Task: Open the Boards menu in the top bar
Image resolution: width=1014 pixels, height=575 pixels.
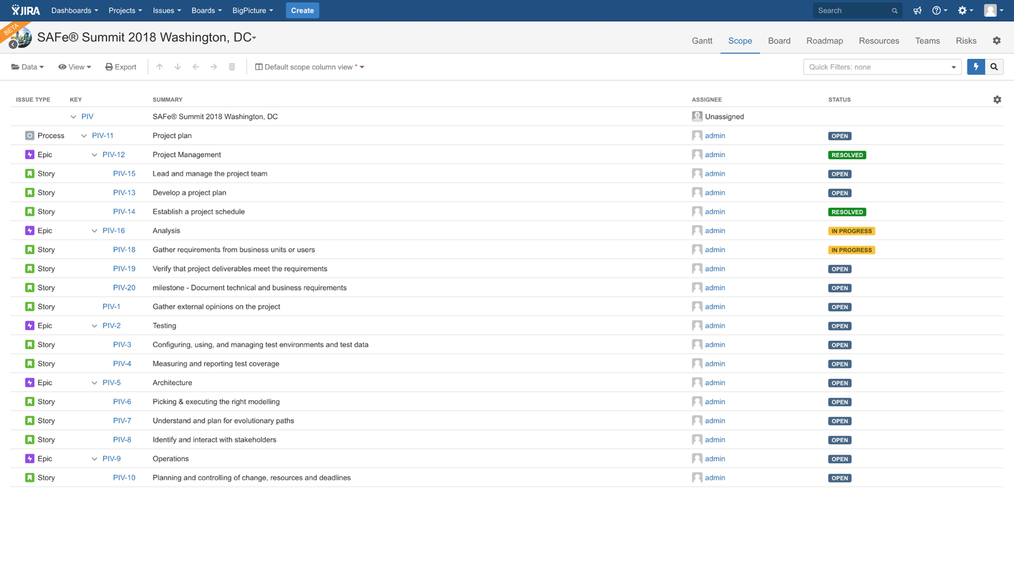Action: [206, 10]
